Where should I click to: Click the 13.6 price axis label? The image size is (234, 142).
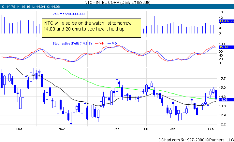click(222, 106)
